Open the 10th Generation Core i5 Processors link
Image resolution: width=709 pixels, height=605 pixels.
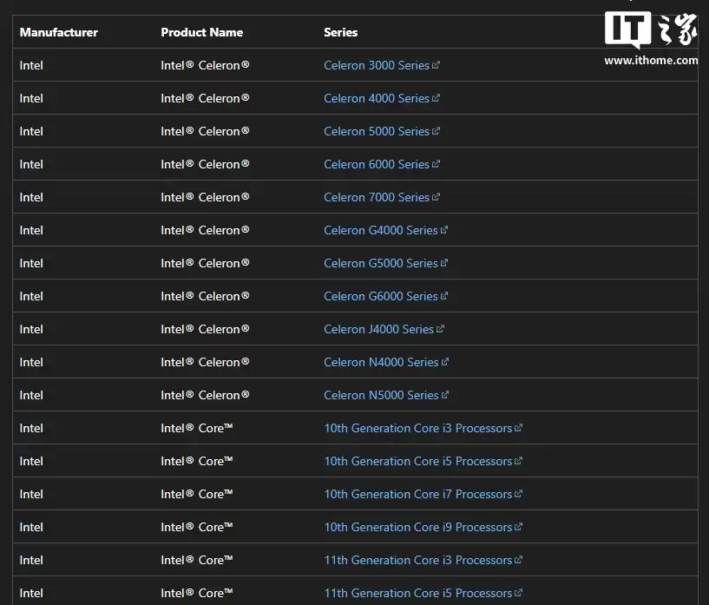(417, 461)
